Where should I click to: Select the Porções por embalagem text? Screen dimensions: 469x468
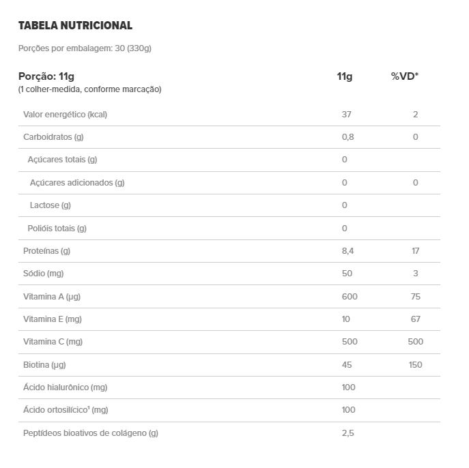(x=85, y=48)
